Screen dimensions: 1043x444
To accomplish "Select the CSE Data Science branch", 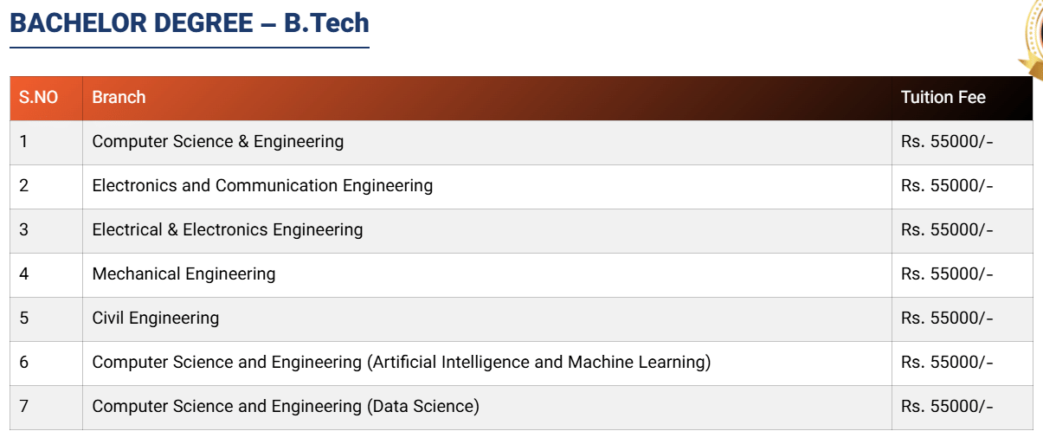I will 286,407.
